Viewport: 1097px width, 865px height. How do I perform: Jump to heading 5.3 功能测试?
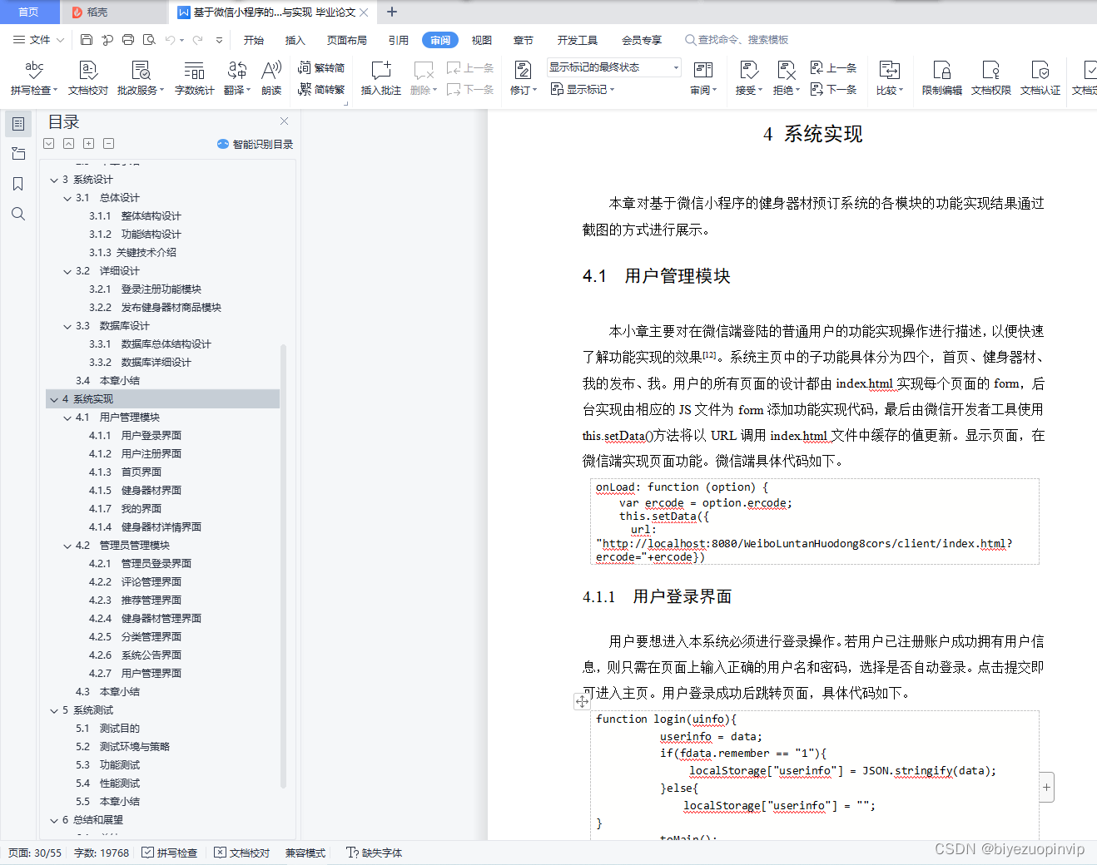[x=107, y=765]
